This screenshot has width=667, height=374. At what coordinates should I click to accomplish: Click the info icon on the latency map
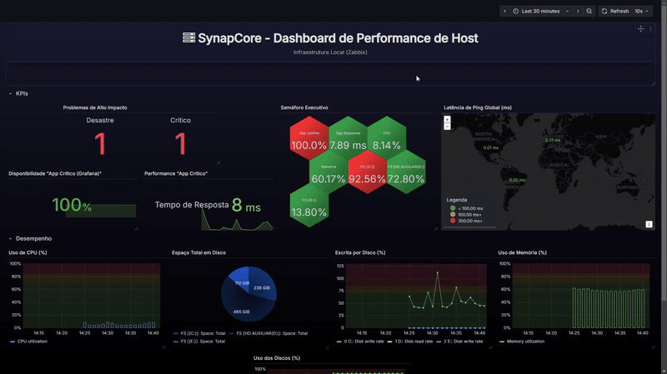[x=649, y=224]
